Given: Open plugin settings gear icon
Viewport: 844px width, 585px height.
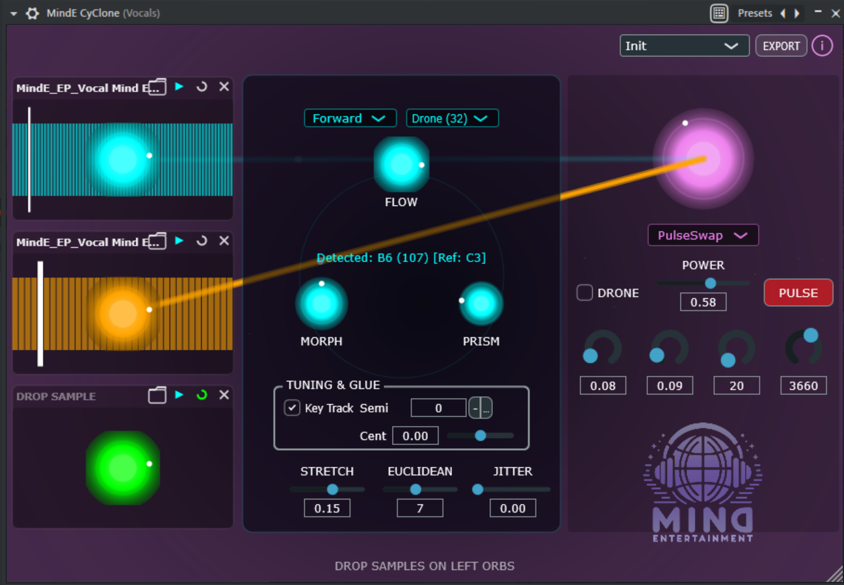Looking at the screenshot, I should click(32, 13).
